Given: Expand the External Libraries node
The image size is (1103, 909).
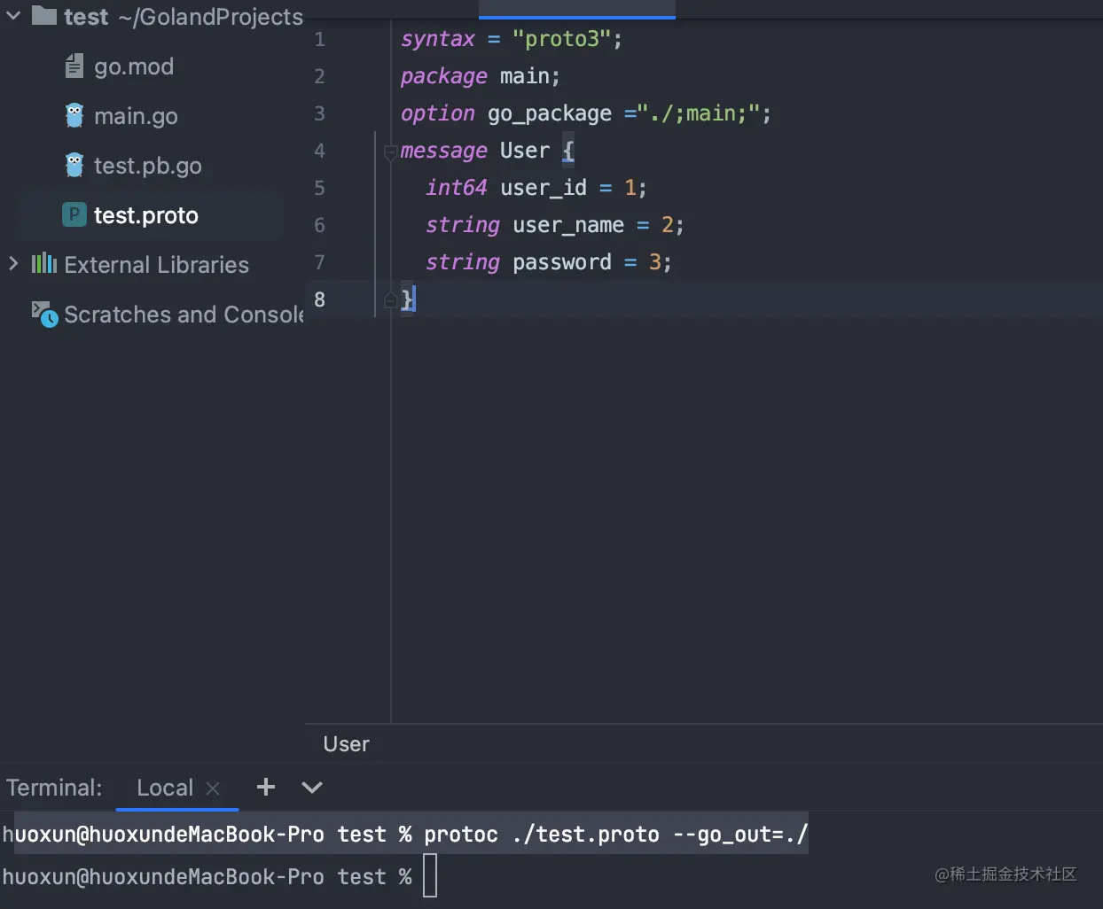Looking at the screenshot, I should [13, 264].
